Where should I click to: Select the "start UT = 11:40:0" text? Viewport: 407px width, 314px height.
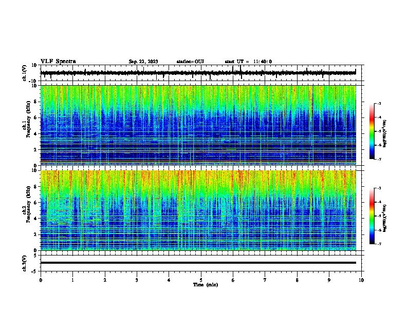click(x=248, y=62)
